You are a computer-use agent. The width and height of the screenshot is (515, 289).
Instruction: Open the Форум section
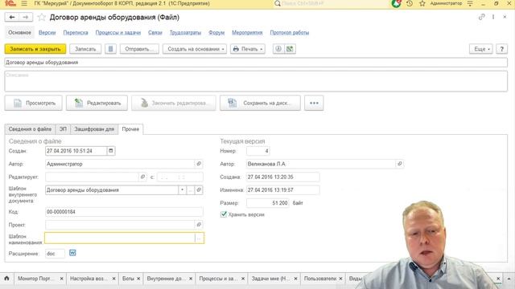click(216, 32)
